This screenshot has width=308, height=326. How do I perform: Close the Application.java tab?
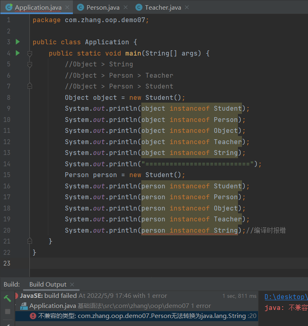pyautogui.click(x=67, y=7)
